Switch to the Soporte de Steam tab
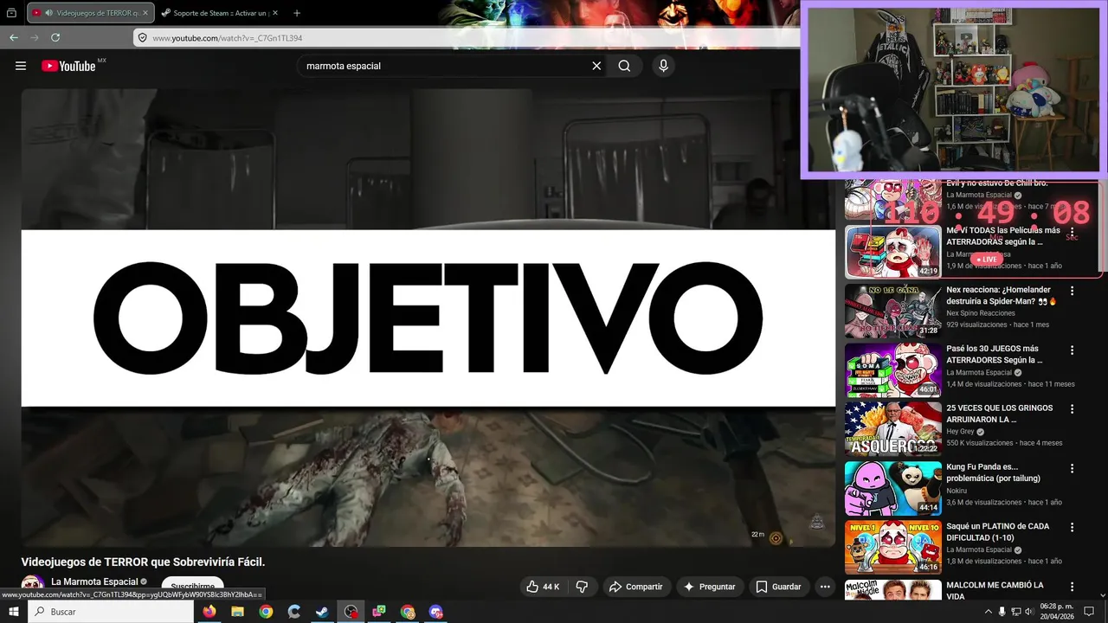1108x623 pixels. tap(219, 13)
